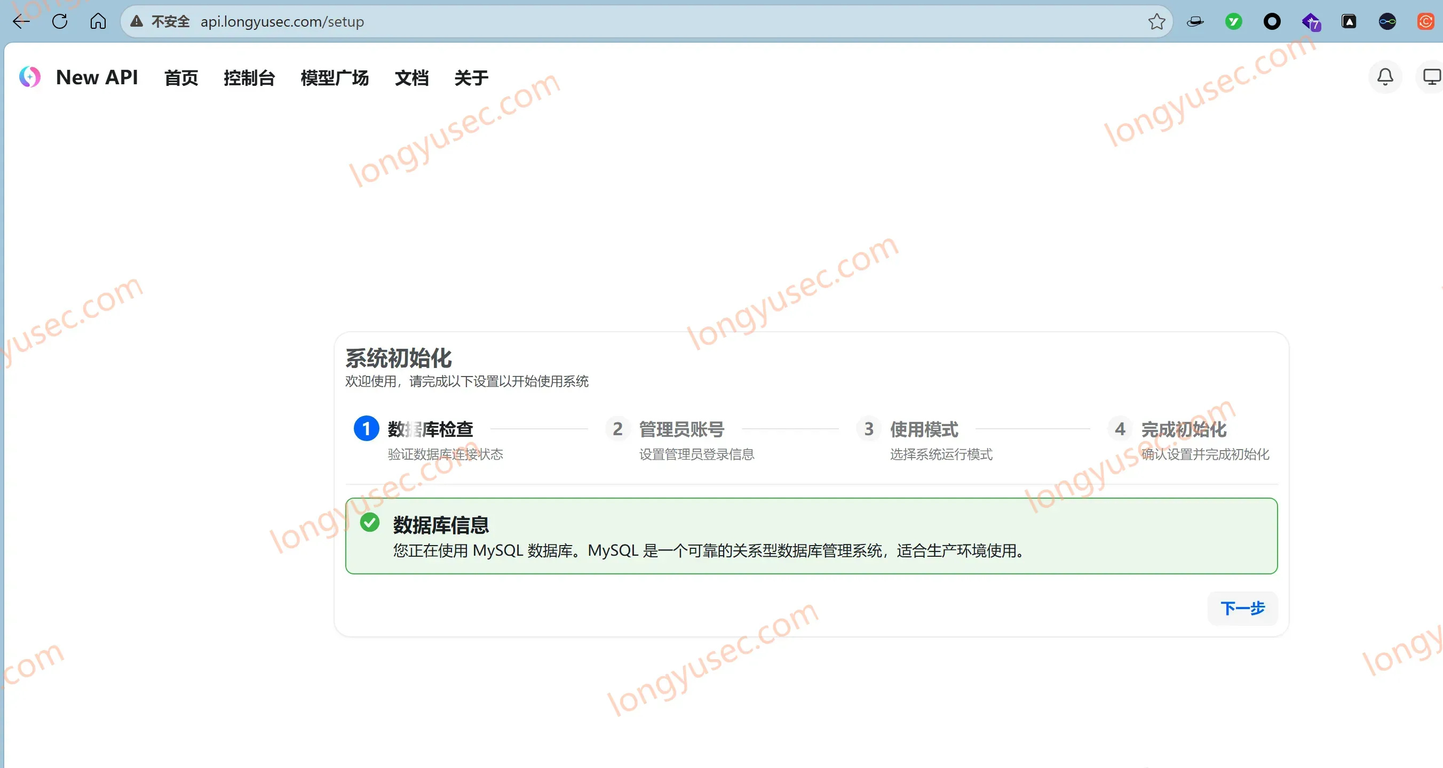This screenshot has width=1443, height=768.
Task: Click the not-secure warning triangle icon
Action: (136, 21)
